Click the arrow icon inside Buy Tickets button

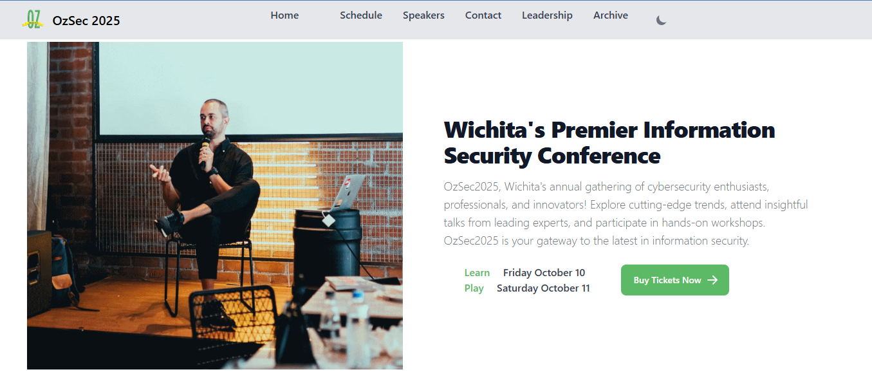pyautogui.click(x=712, y=280)
